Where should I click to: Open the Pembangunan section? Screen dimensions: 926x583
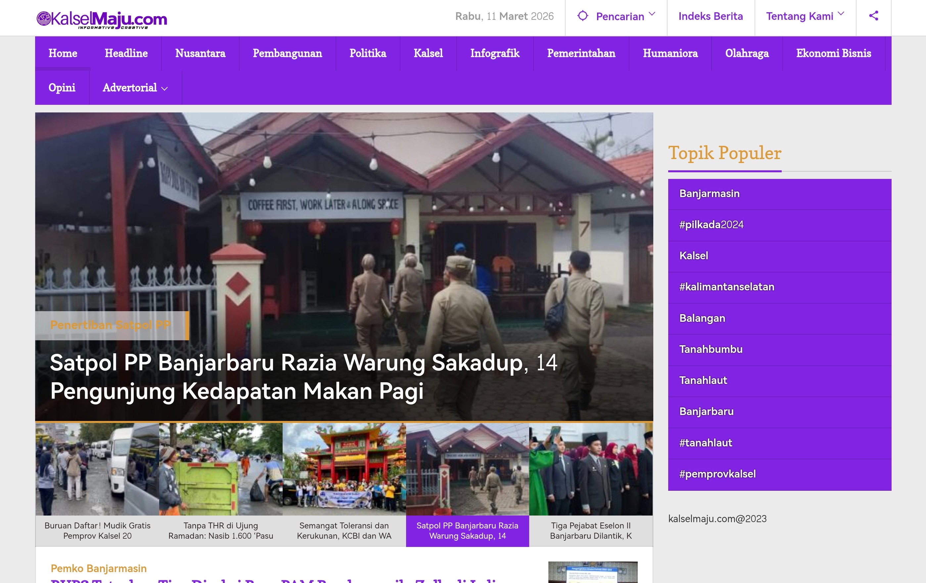point(287,53)
